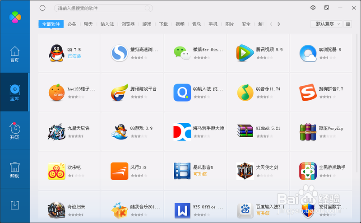Open the 宝库 software library section
Viewport: 361px width, 223px height.
click(15, 93)
